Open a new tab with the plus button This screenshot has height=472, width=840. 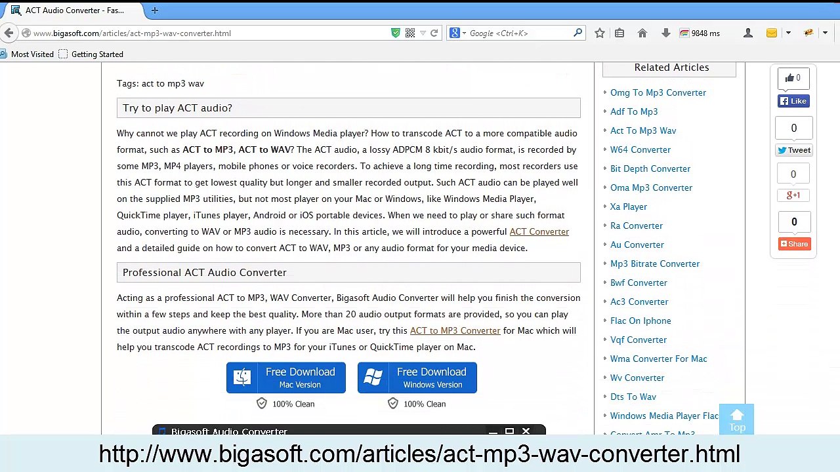click(155, 10)
